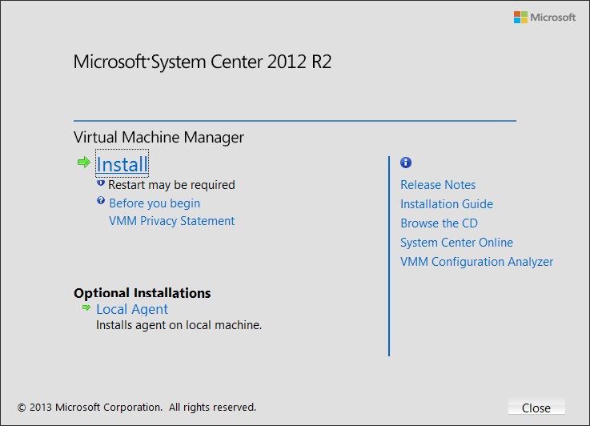
Task: Open the Installation Guide
Action: click(447, 204)
